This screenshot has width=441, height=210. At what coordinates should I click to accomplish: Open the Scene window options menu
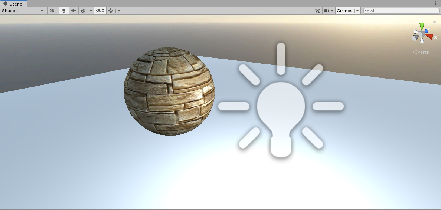436,3
